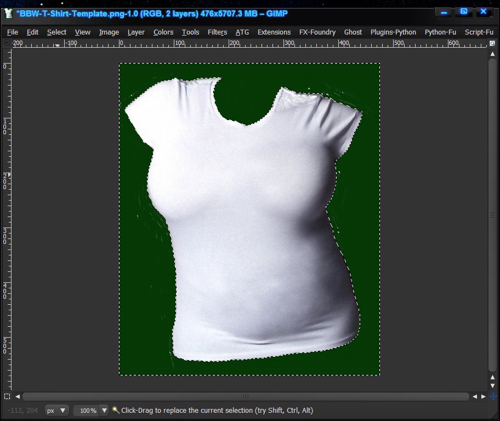Viewport: 500px width, 421px height.
Task: Open the Plugins-Python menu
Action: 393,32
